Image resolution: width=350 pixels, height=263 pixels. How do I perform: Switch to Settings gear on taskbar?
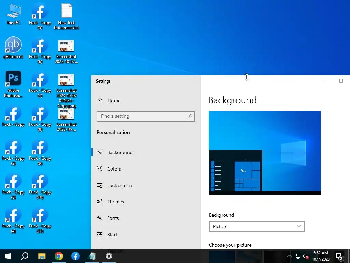[109, 256]
